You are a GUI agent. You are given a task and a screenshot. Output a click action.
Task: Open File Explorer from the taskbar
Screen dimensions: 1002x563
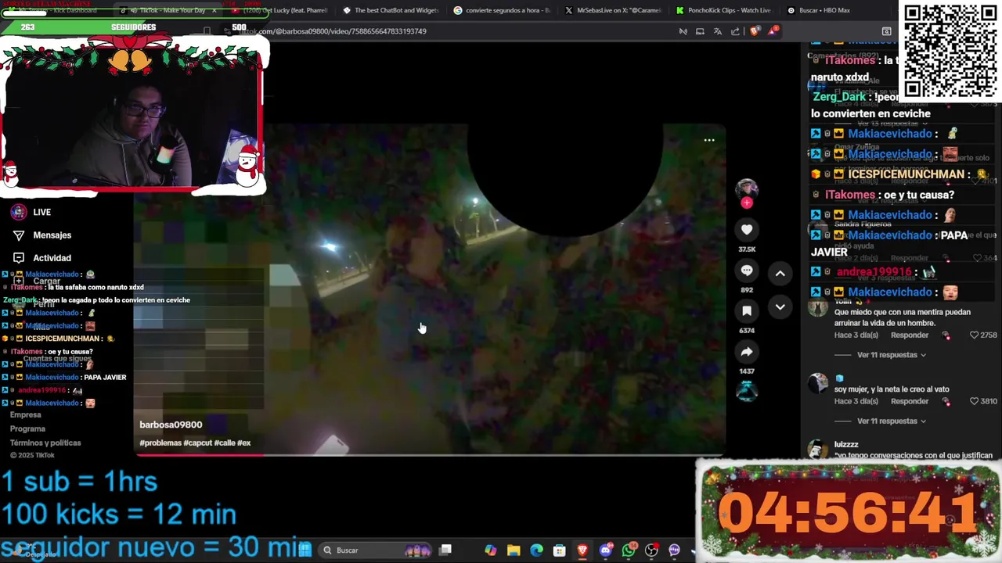click(x=514, y=550)
